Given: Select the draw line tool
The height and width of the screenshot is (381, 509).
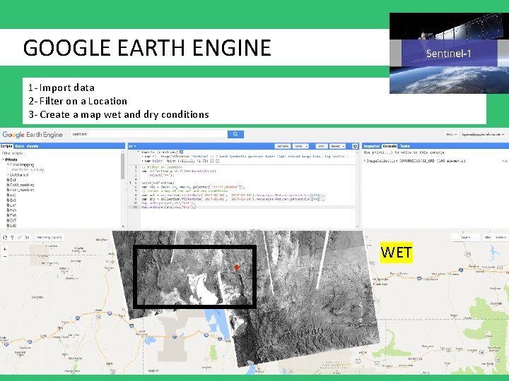Looking at the screenshot, I should tap(20, 238).
